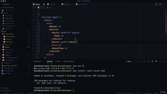The height and width of the screenshot is (94, 167).
Task: Open App.css in the explorer
Action: coord(8,45)
